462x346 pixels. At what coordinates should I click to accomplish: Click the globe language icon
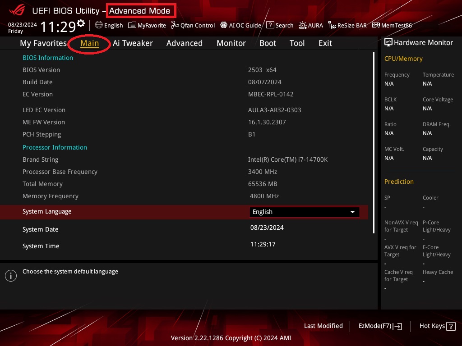99,25
